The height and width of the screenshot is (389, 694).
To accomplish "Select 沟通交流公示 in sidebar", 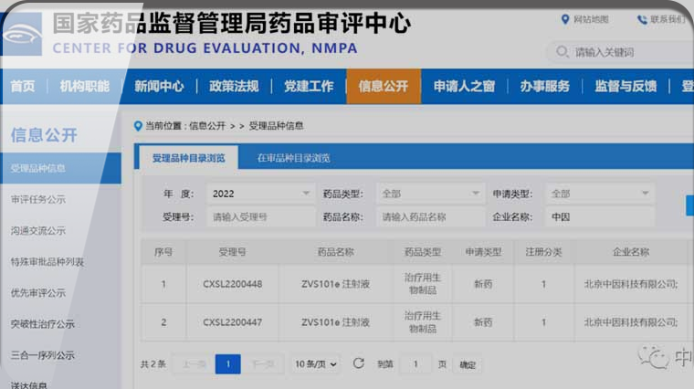I will point(38,230).
